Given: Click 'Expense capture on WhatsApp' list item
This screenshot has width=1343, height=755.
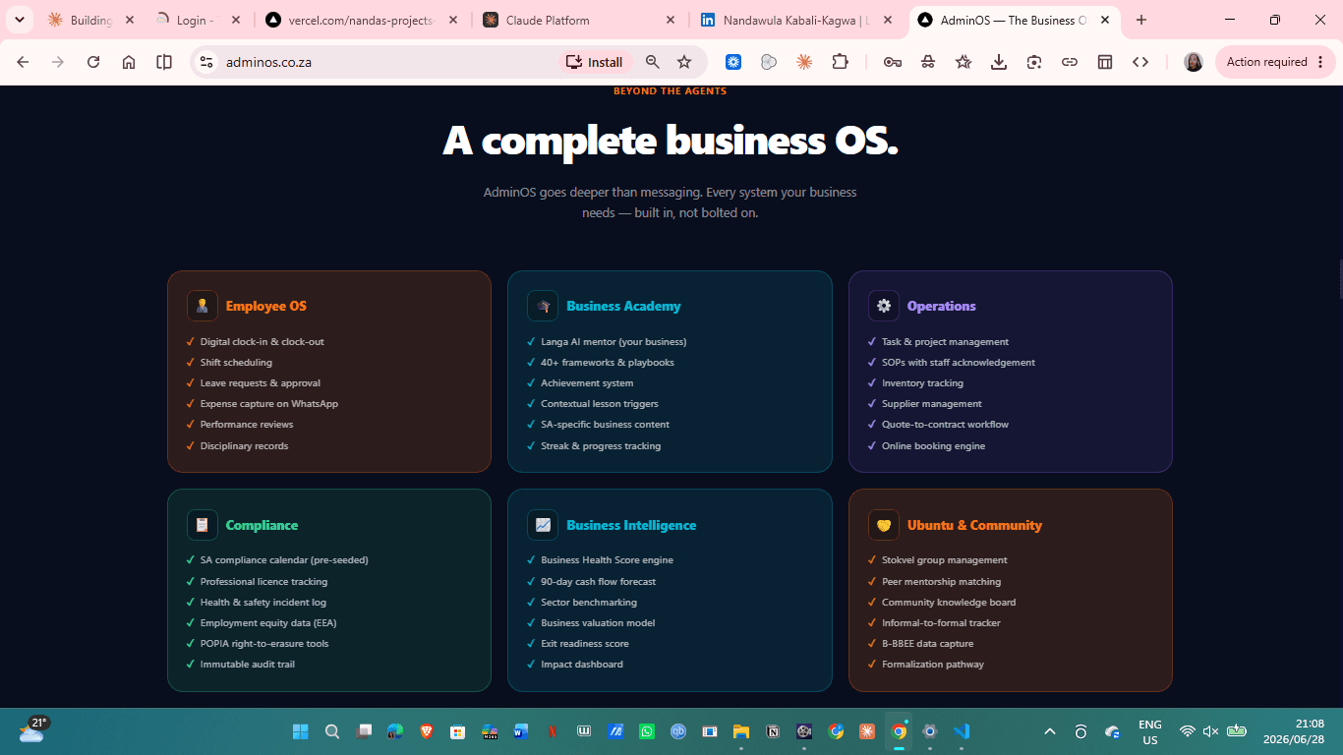Looking at the screenshot, I should 269,404.
